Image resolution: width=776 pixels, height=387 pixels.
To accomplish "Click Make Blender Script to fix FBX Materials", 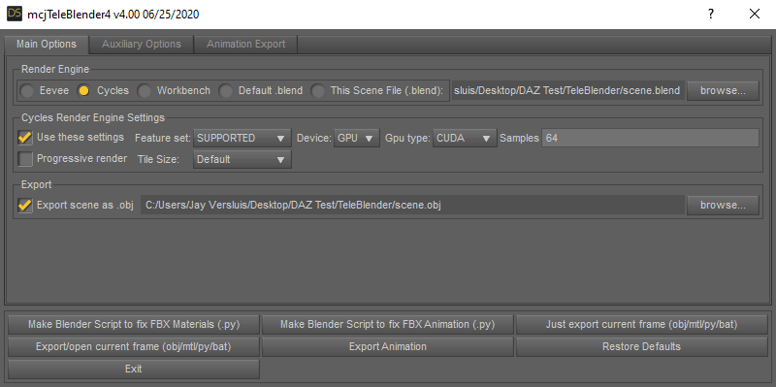I will click(x=134, y=325).
